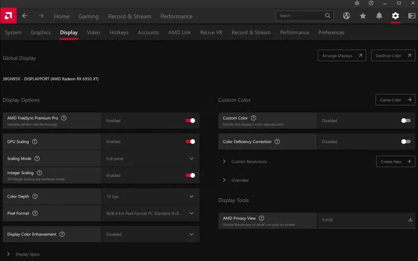Expand Overrides section
The image size is (418, 261).
pyautogui.click(x=224, y=180)
